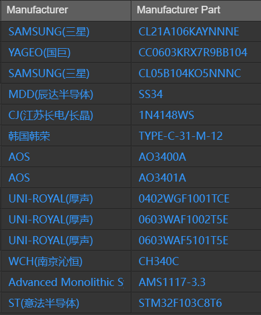Open the WCH(南京沁恒) manufacturer link
This screenshot has height=315, width=261.
(46, 262)
